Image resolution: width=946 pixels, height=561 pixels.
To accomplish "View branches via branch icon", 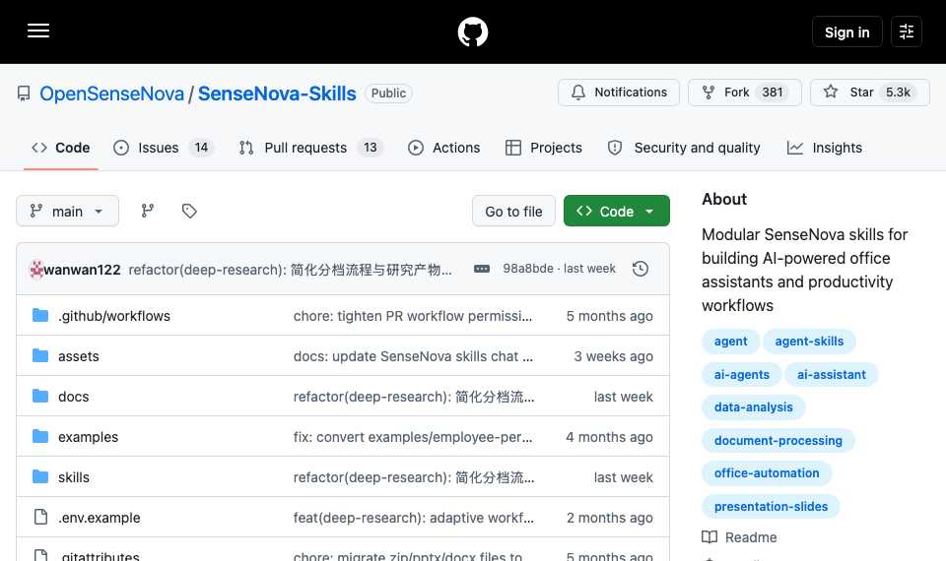I will (148, 211).
